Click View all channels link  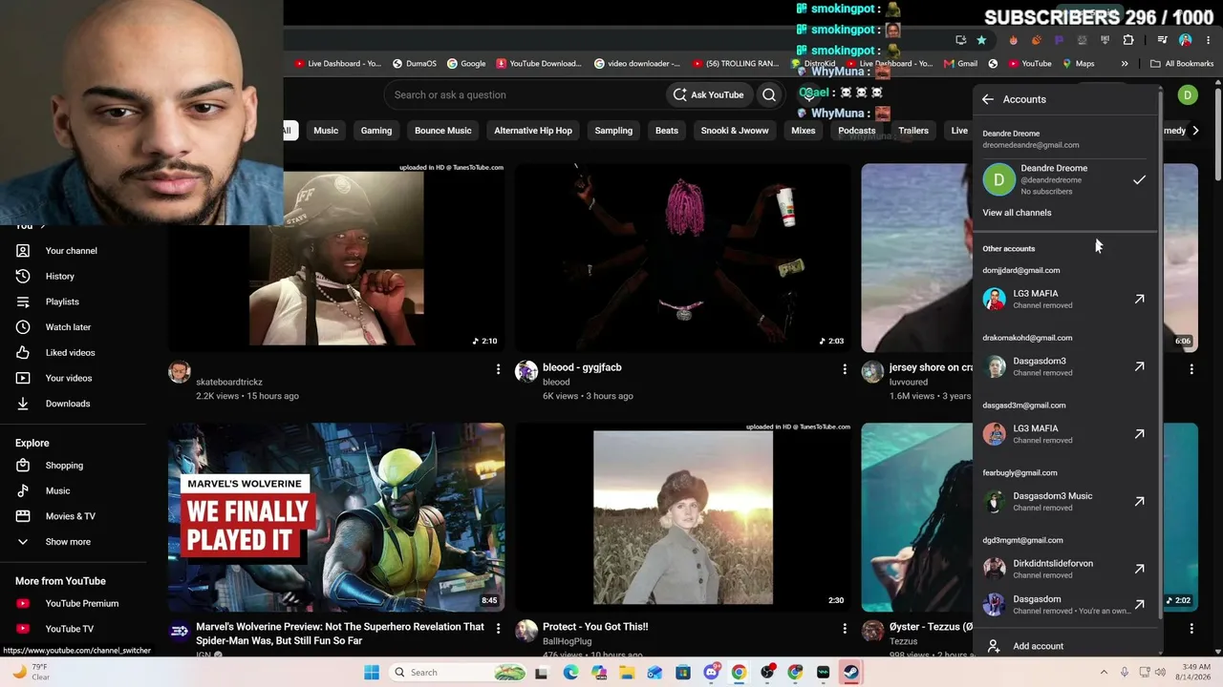(x=1017, y=213)
